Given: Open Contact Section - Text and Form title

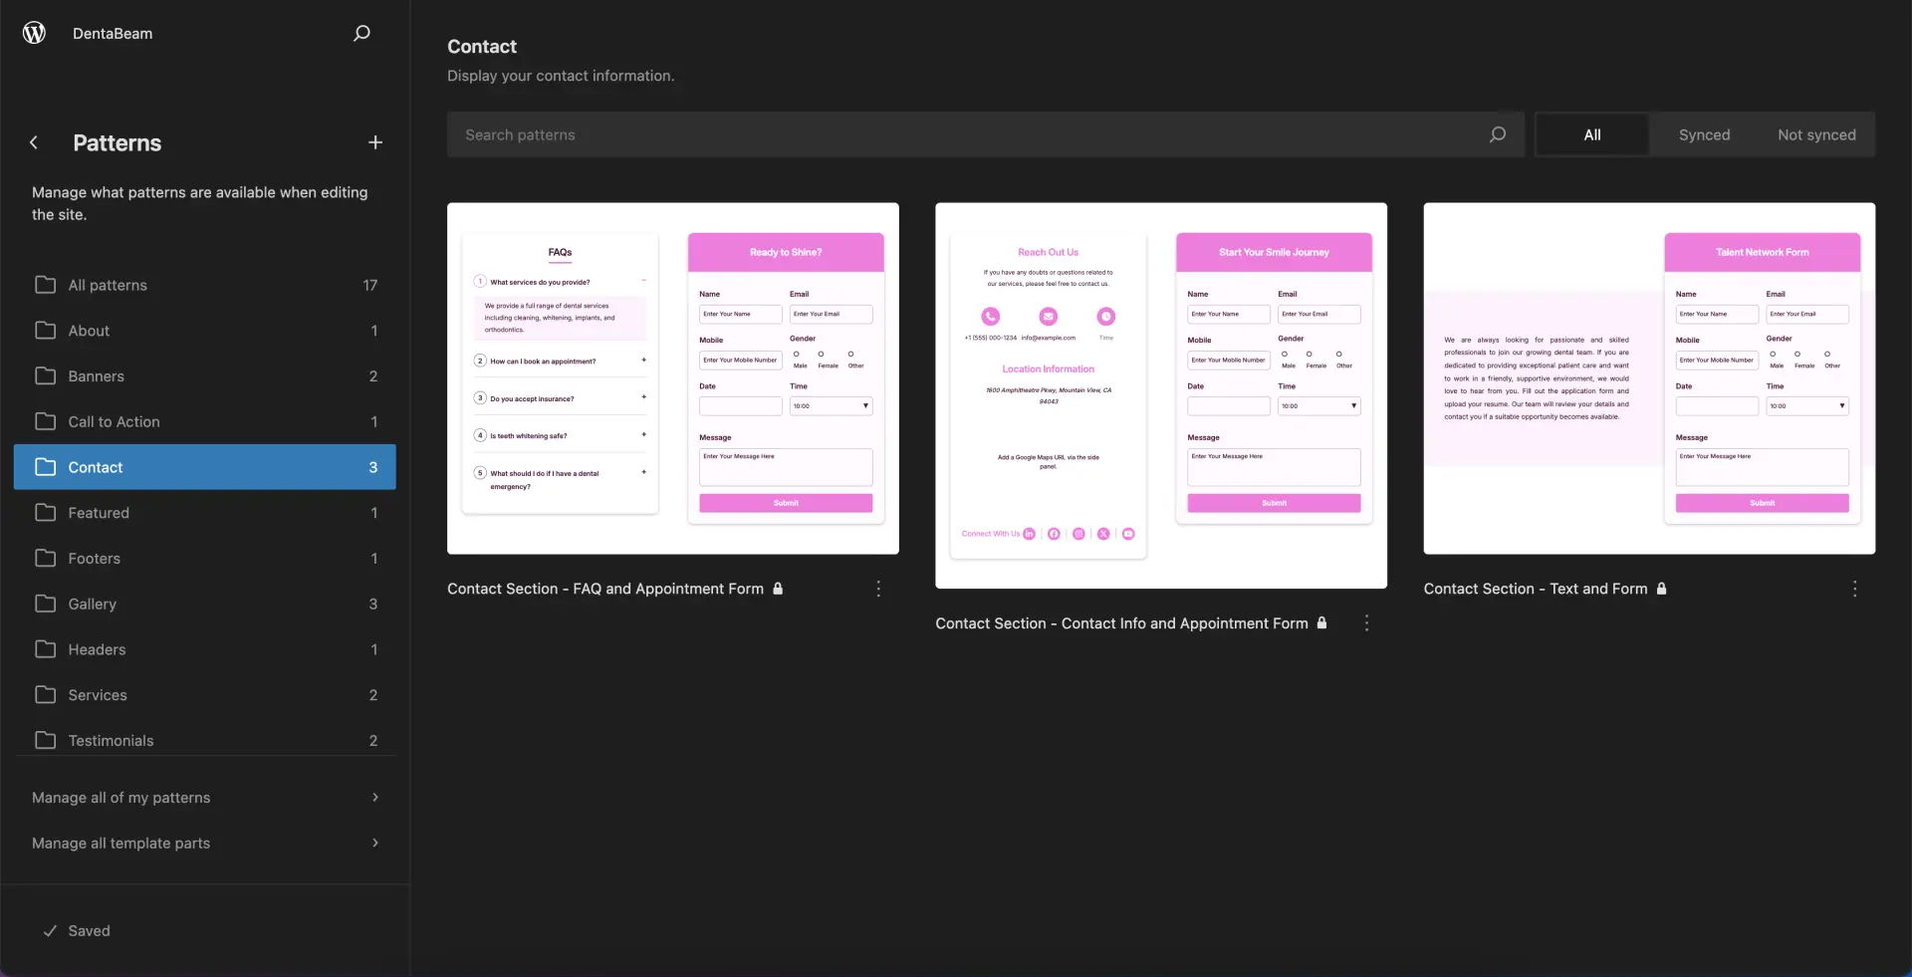Looking at the screenshot, I should click(x=1536, y=589).
